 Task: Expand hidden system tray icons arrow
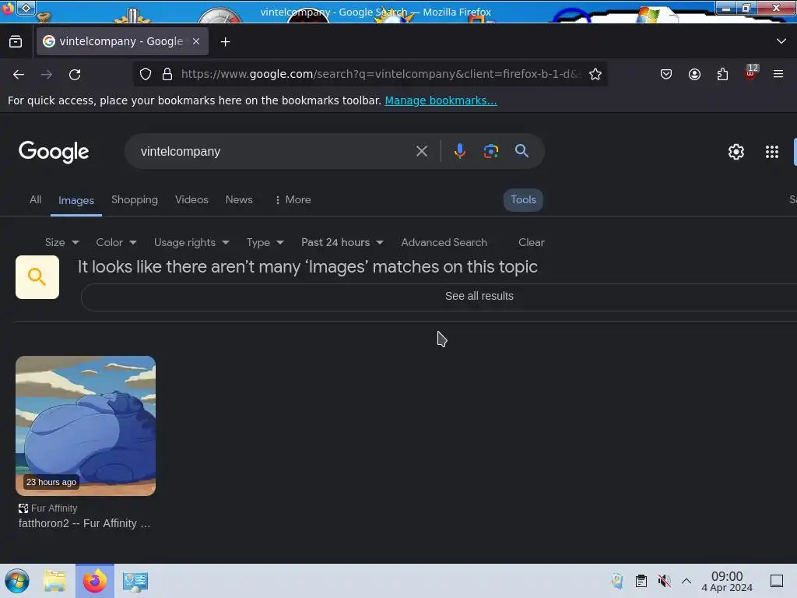(x=686, y=581)
